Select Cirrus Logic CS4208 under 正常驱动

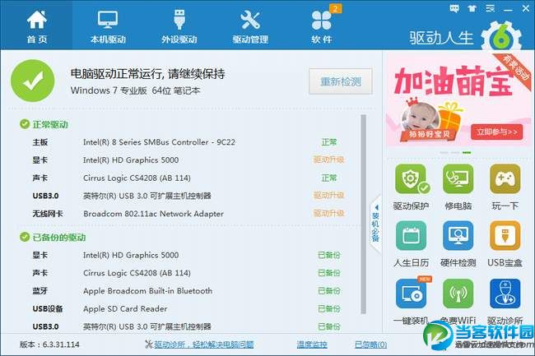pos(188,178)
